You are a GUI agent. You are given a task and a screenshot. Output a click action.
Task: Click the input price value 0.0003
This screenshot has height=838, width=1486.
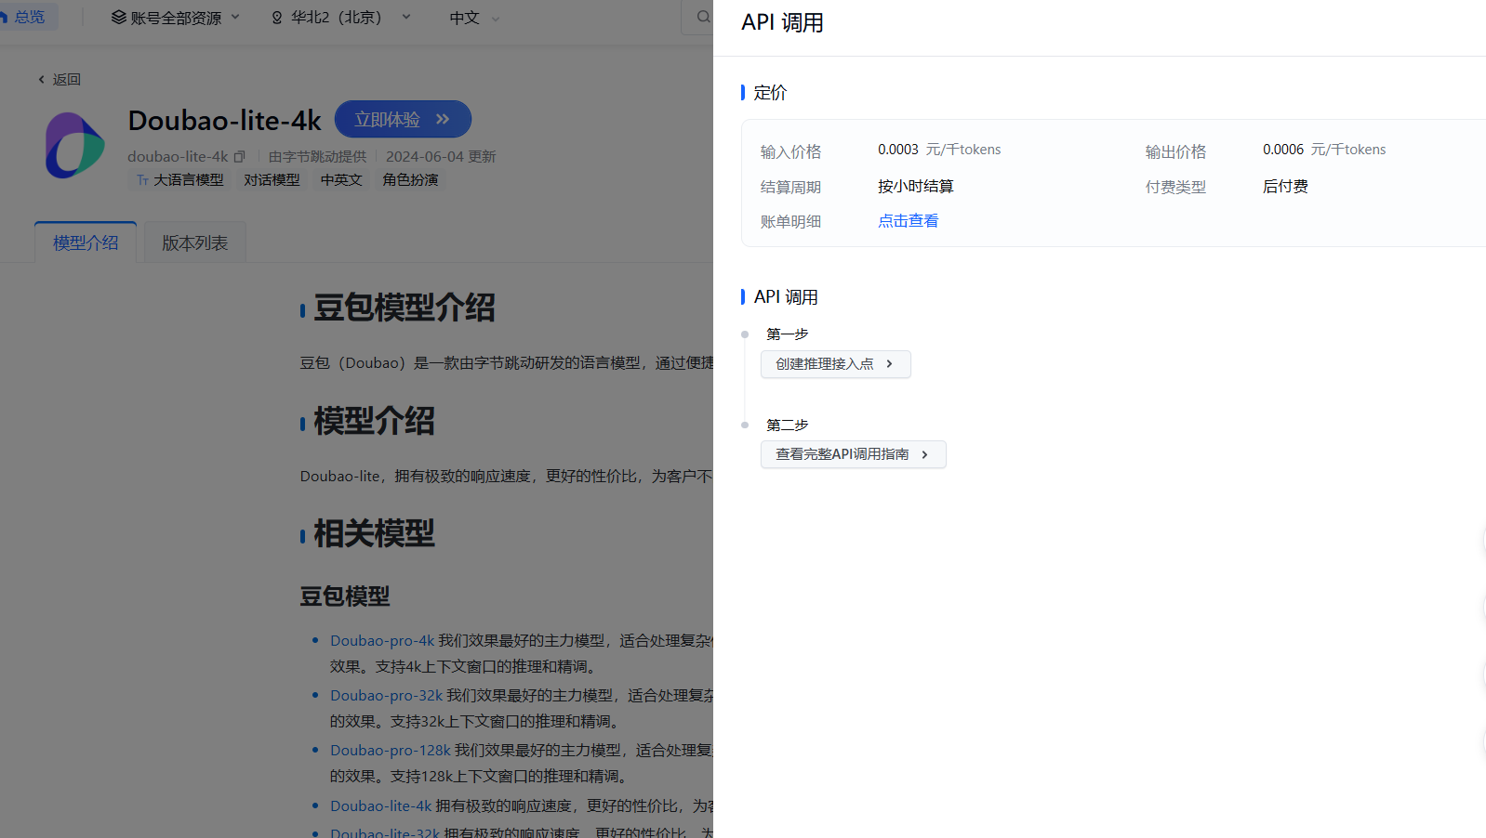[898, 150]
